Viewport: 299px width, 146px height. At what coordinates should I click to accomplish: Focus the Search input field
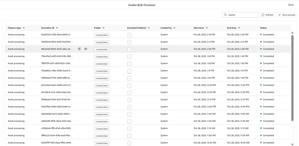click(x=240, y=15)
